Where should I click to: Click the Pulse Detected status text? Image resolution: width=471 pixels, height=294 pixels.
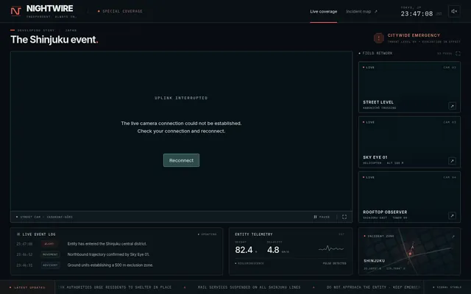pos(334,263)
